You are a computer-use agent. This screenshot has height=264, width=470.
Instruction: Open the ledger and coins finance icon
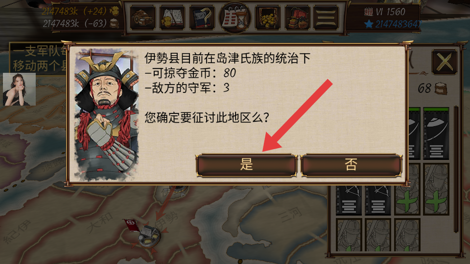click(x=172, y=18)
